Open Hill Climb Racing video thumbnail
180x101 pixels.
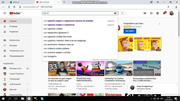click(147, 68)
